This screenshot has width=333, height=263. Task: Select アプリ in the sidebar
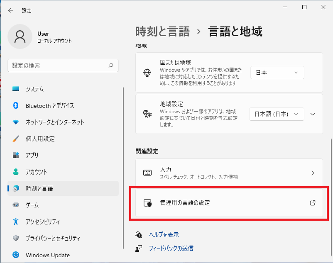pos(63,155)
